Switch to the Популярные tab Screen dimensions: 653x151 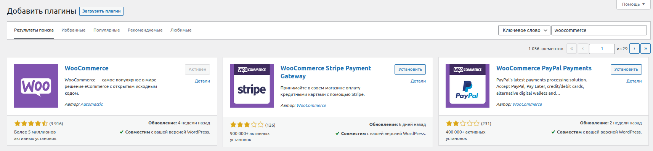pyautogui.click(x=106, y=30)
